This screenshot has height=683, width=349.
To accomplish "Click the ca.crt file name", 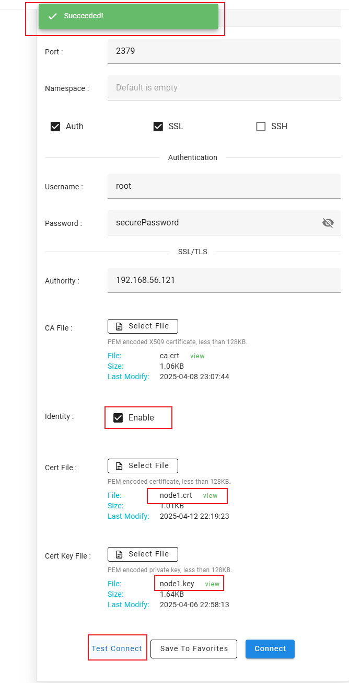I will (170, 356).
